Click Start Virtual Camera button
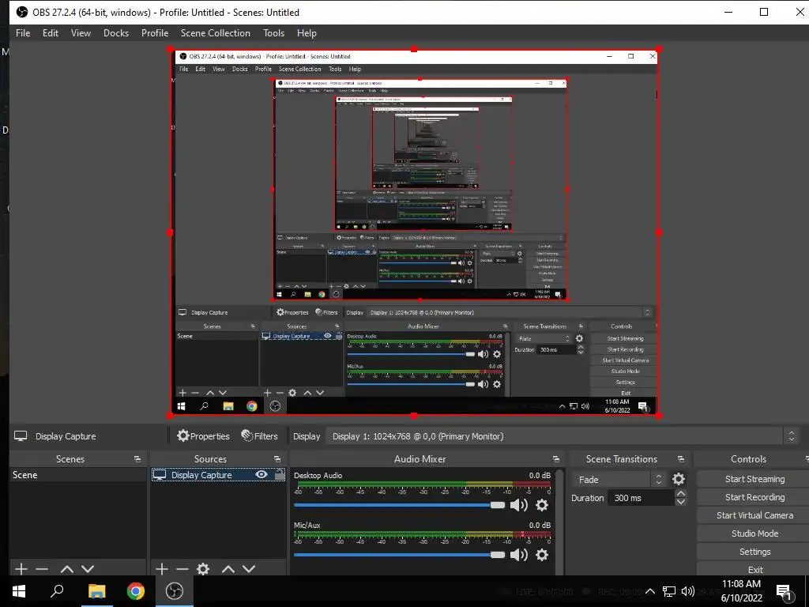This screenshot has height=607, width=809. tap(754, 515)
